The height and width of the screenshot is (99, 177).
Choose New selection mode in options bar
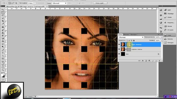pos(10,3)
